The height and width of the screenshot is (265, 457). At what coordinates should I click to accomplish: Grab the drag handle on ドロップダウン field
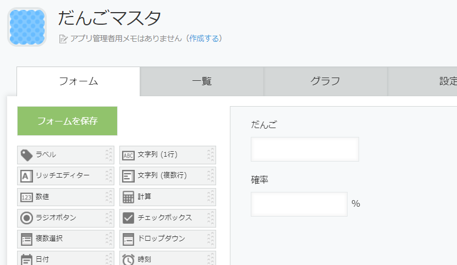coord(211,239)
